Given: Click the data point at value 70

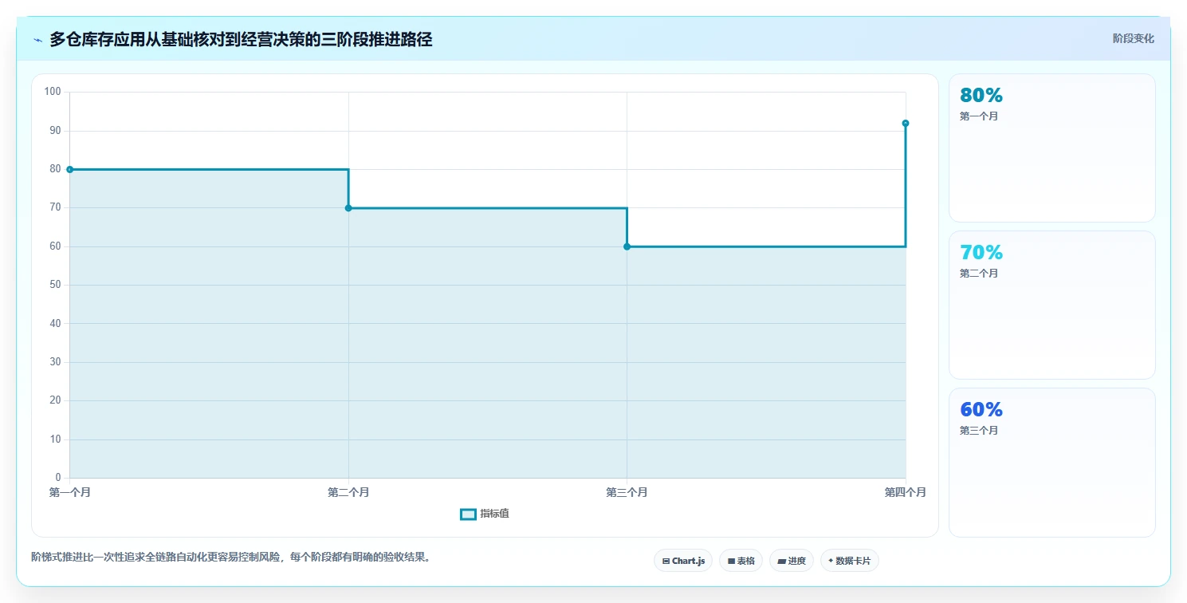Looking at the screenshot, I should tap(348, 208).
